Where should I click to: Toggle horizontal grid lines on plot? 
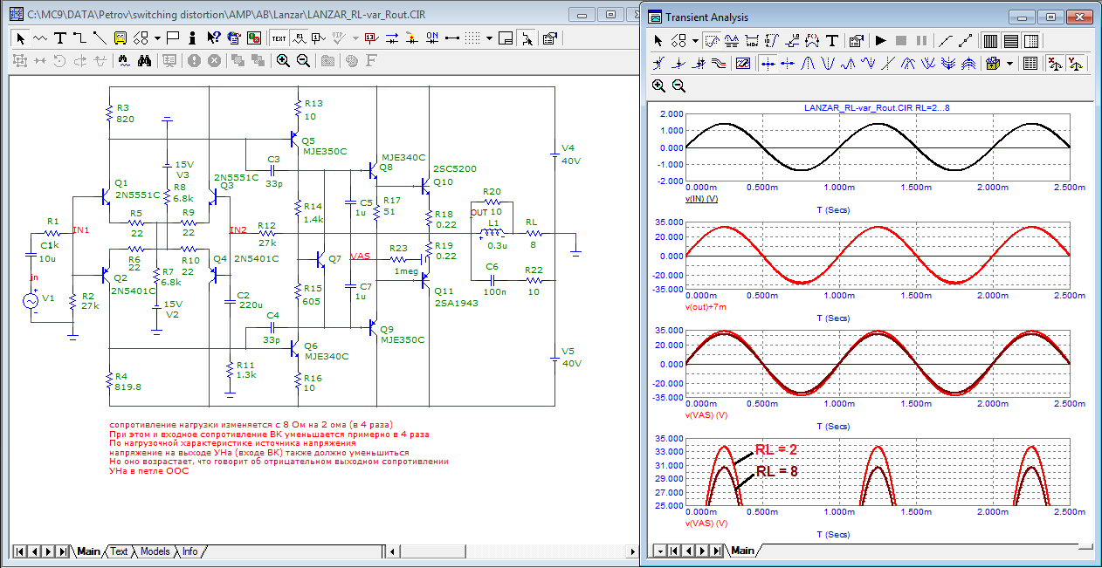(1010, 41)
